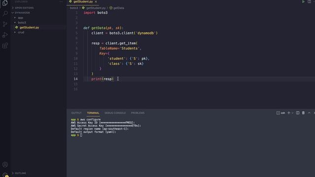Open Explorer views and more actions ellipsis
Screen dimensions: 315x177
click(61, 1)
